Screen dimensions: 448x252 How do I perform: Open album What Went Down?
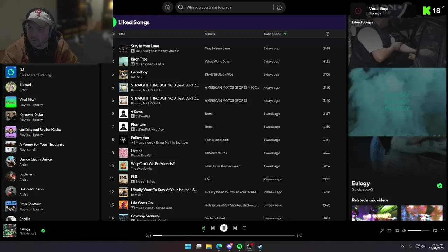tap(218, 62)
